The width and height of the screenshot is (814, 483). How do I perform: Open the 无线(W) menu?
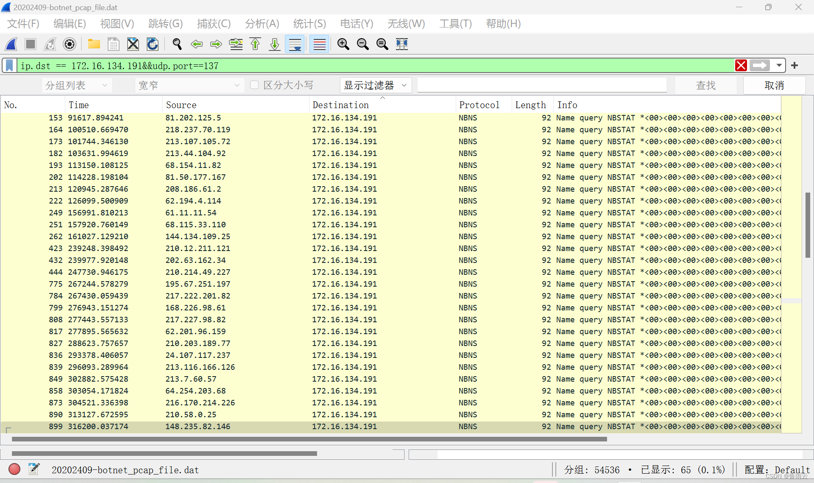[x=406, y=24]
